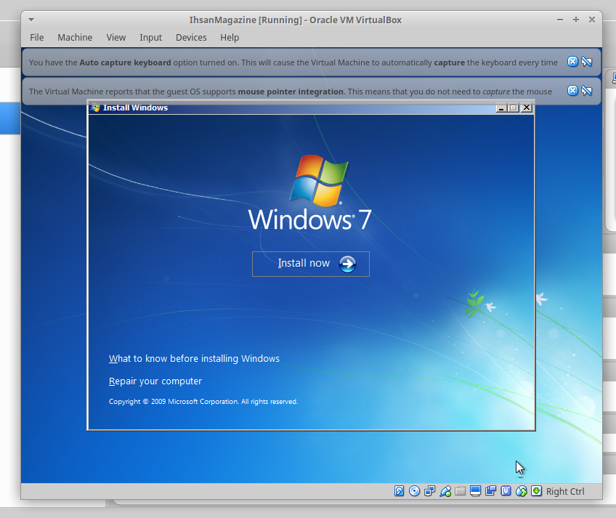The image size is (616, 518).
Task: Close the Install Windows dialog
Action: point(527,108)
